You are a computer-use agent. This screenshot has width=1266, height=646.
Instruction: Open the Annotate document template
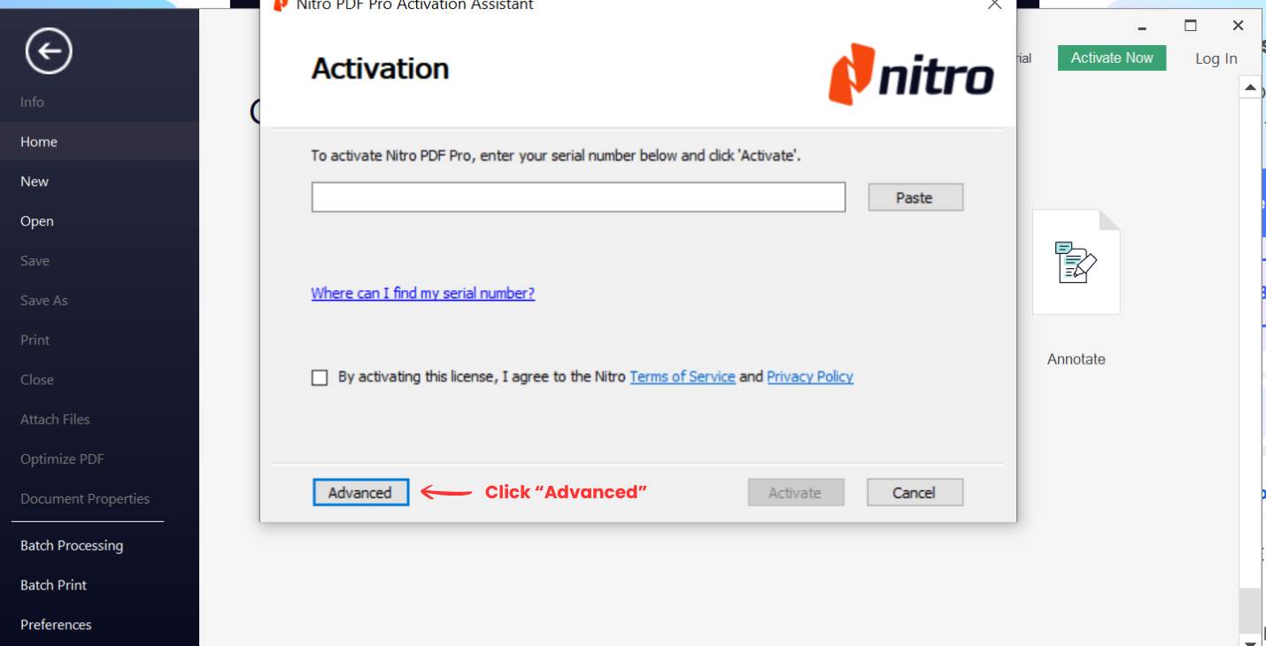[1076, 261]
